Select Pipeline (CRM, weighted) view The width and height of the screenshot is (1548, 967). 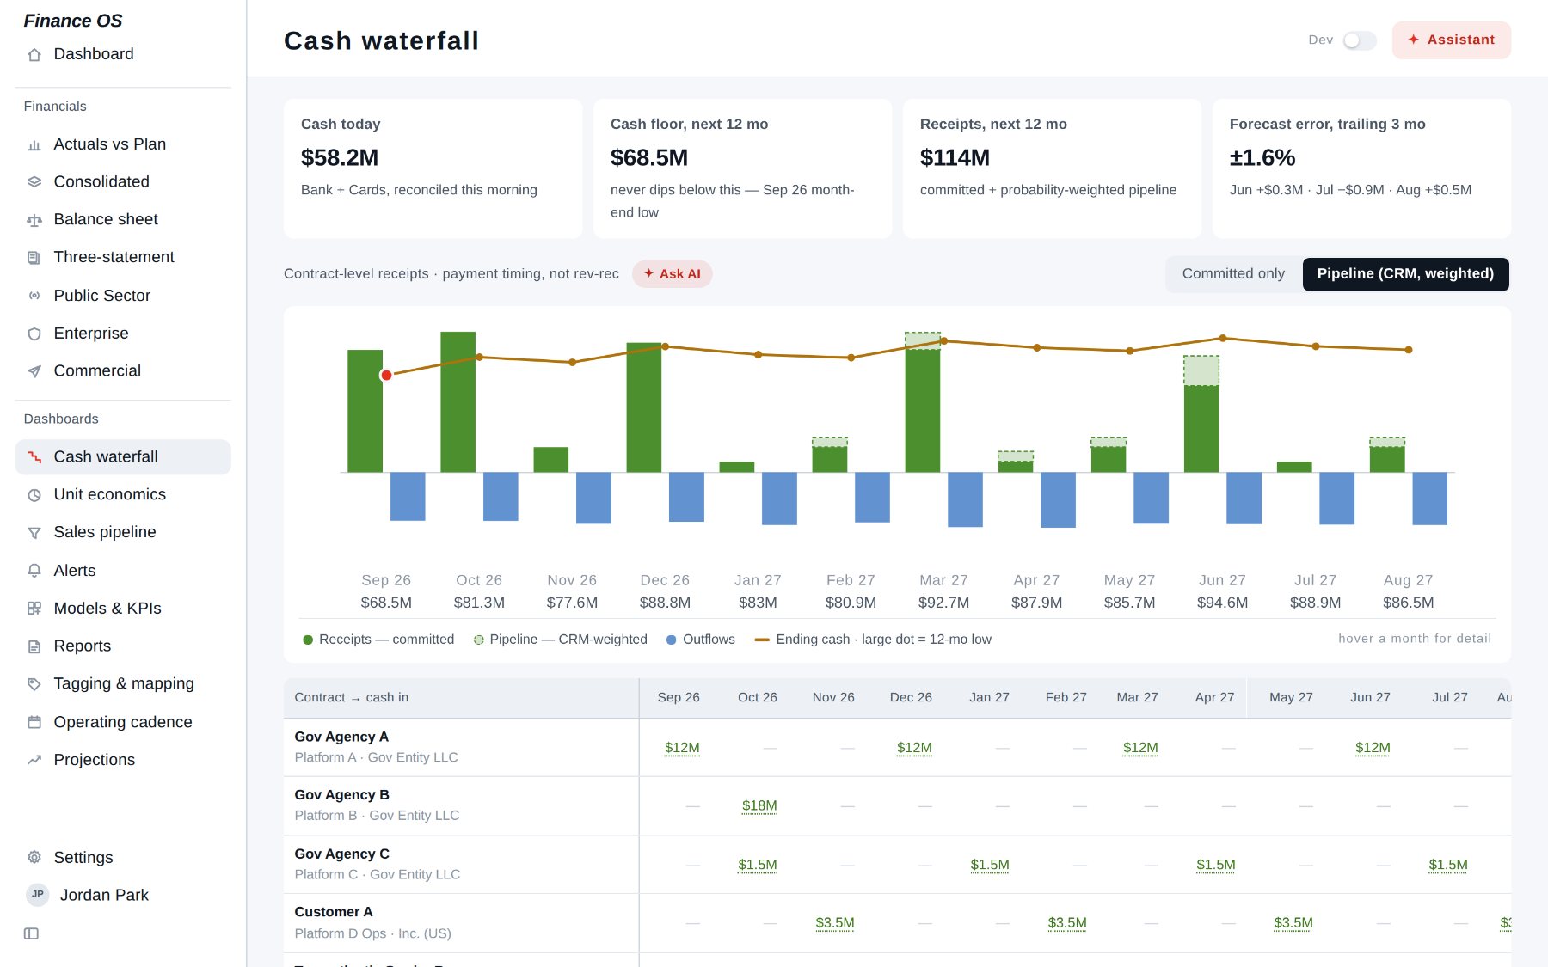(1405, 274)
